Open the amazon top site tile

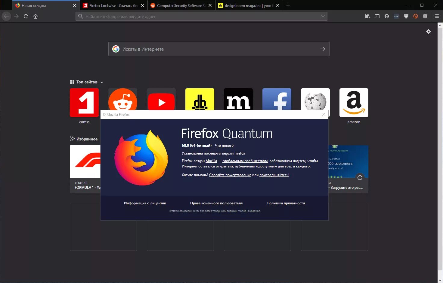[x=354, y=103]
